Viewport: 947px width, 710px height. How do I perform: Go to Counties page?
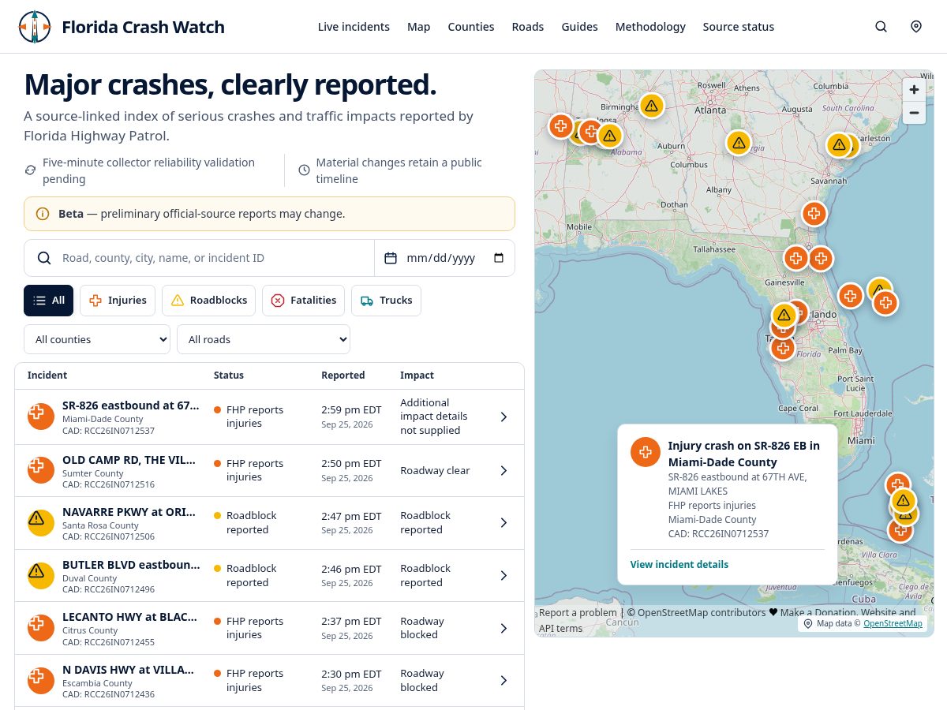[471, 27]
